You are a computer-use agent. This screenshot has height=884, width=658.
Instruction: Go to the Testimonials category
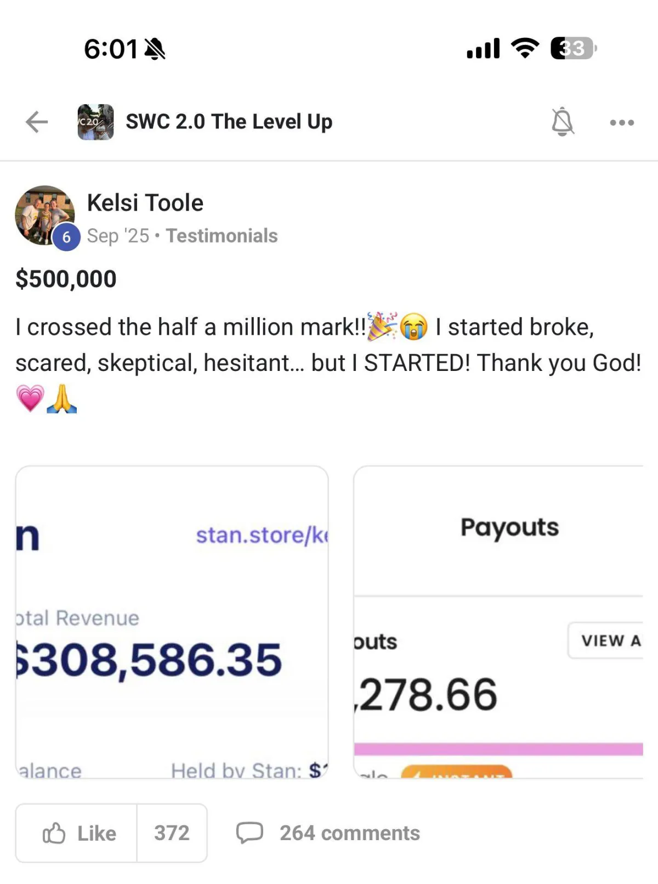(222, 236)
